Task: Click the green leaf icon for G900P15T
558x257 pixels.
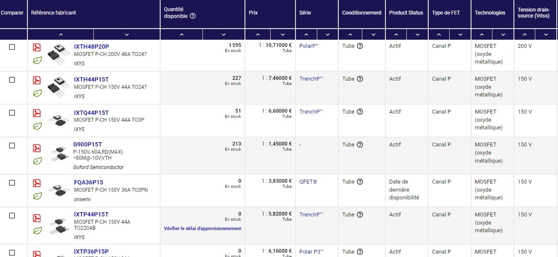Action: coord(38,161)
